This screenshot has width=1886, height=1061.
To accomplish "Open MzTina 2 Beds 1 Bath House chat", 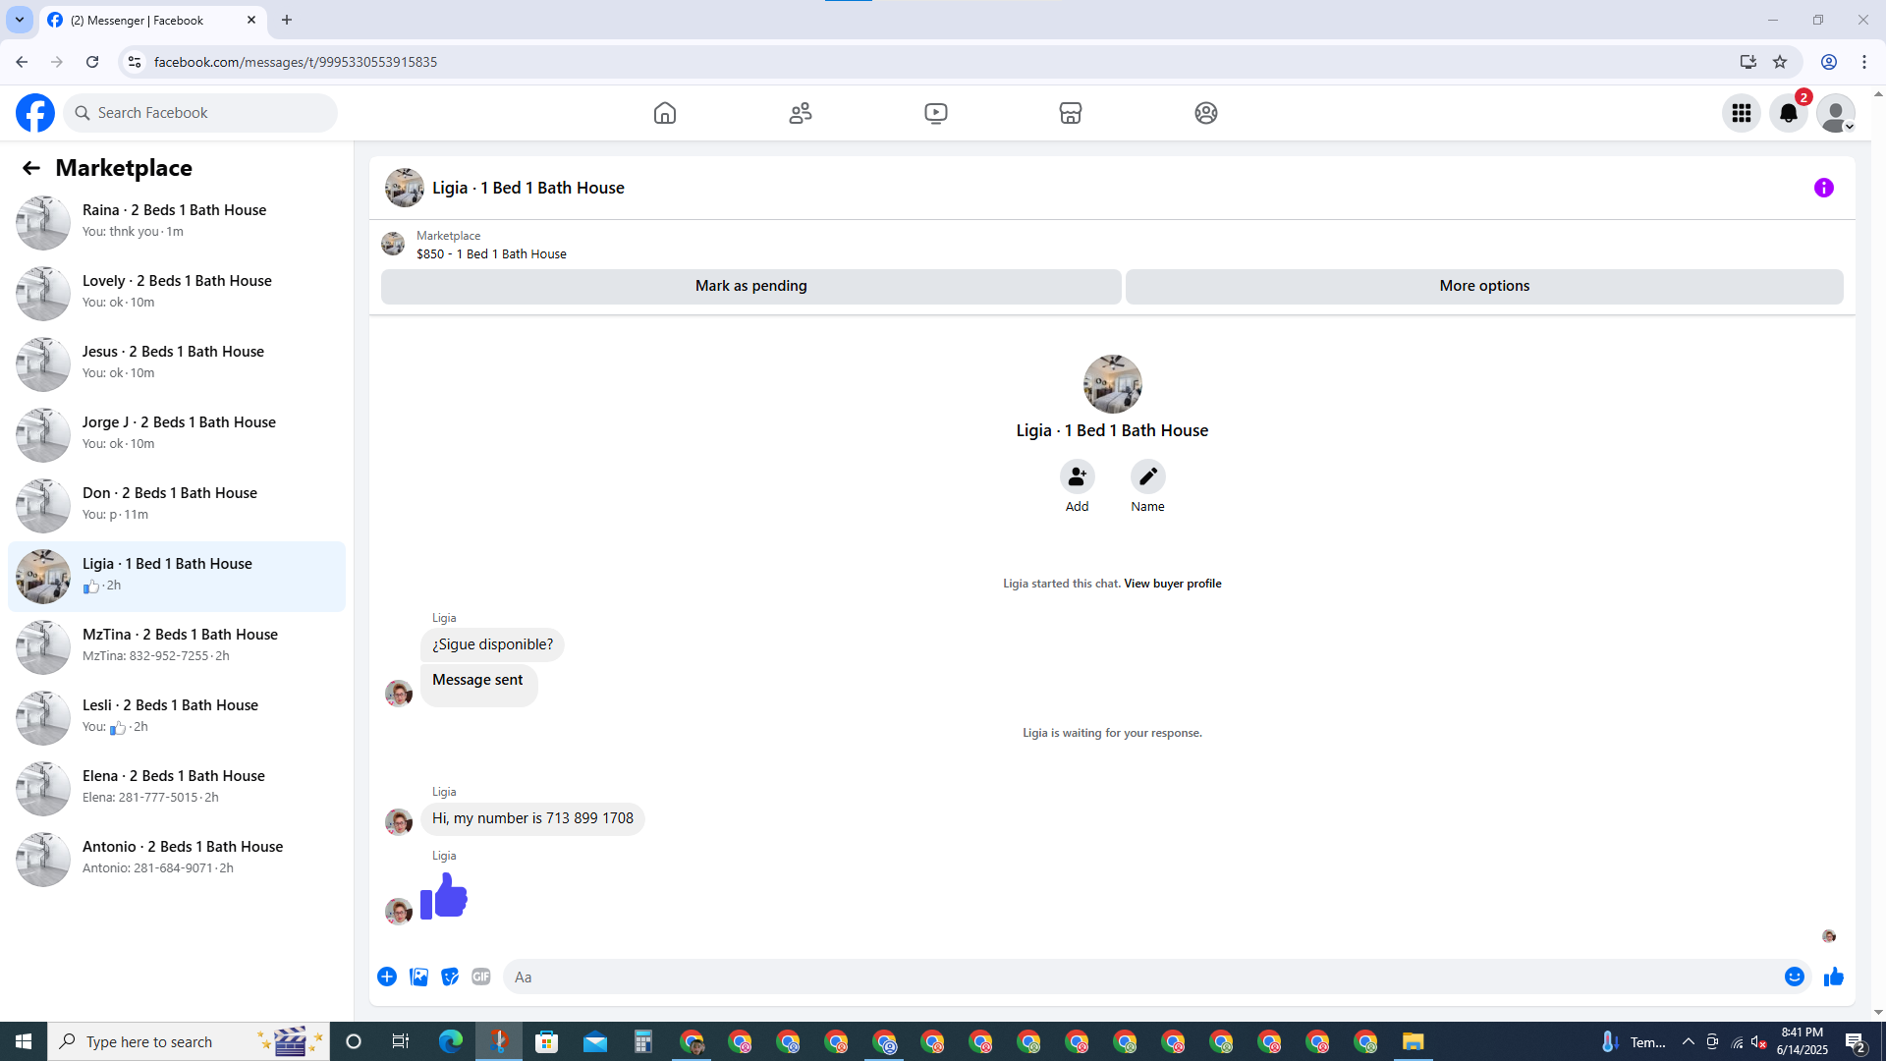I will coord(177,646).
